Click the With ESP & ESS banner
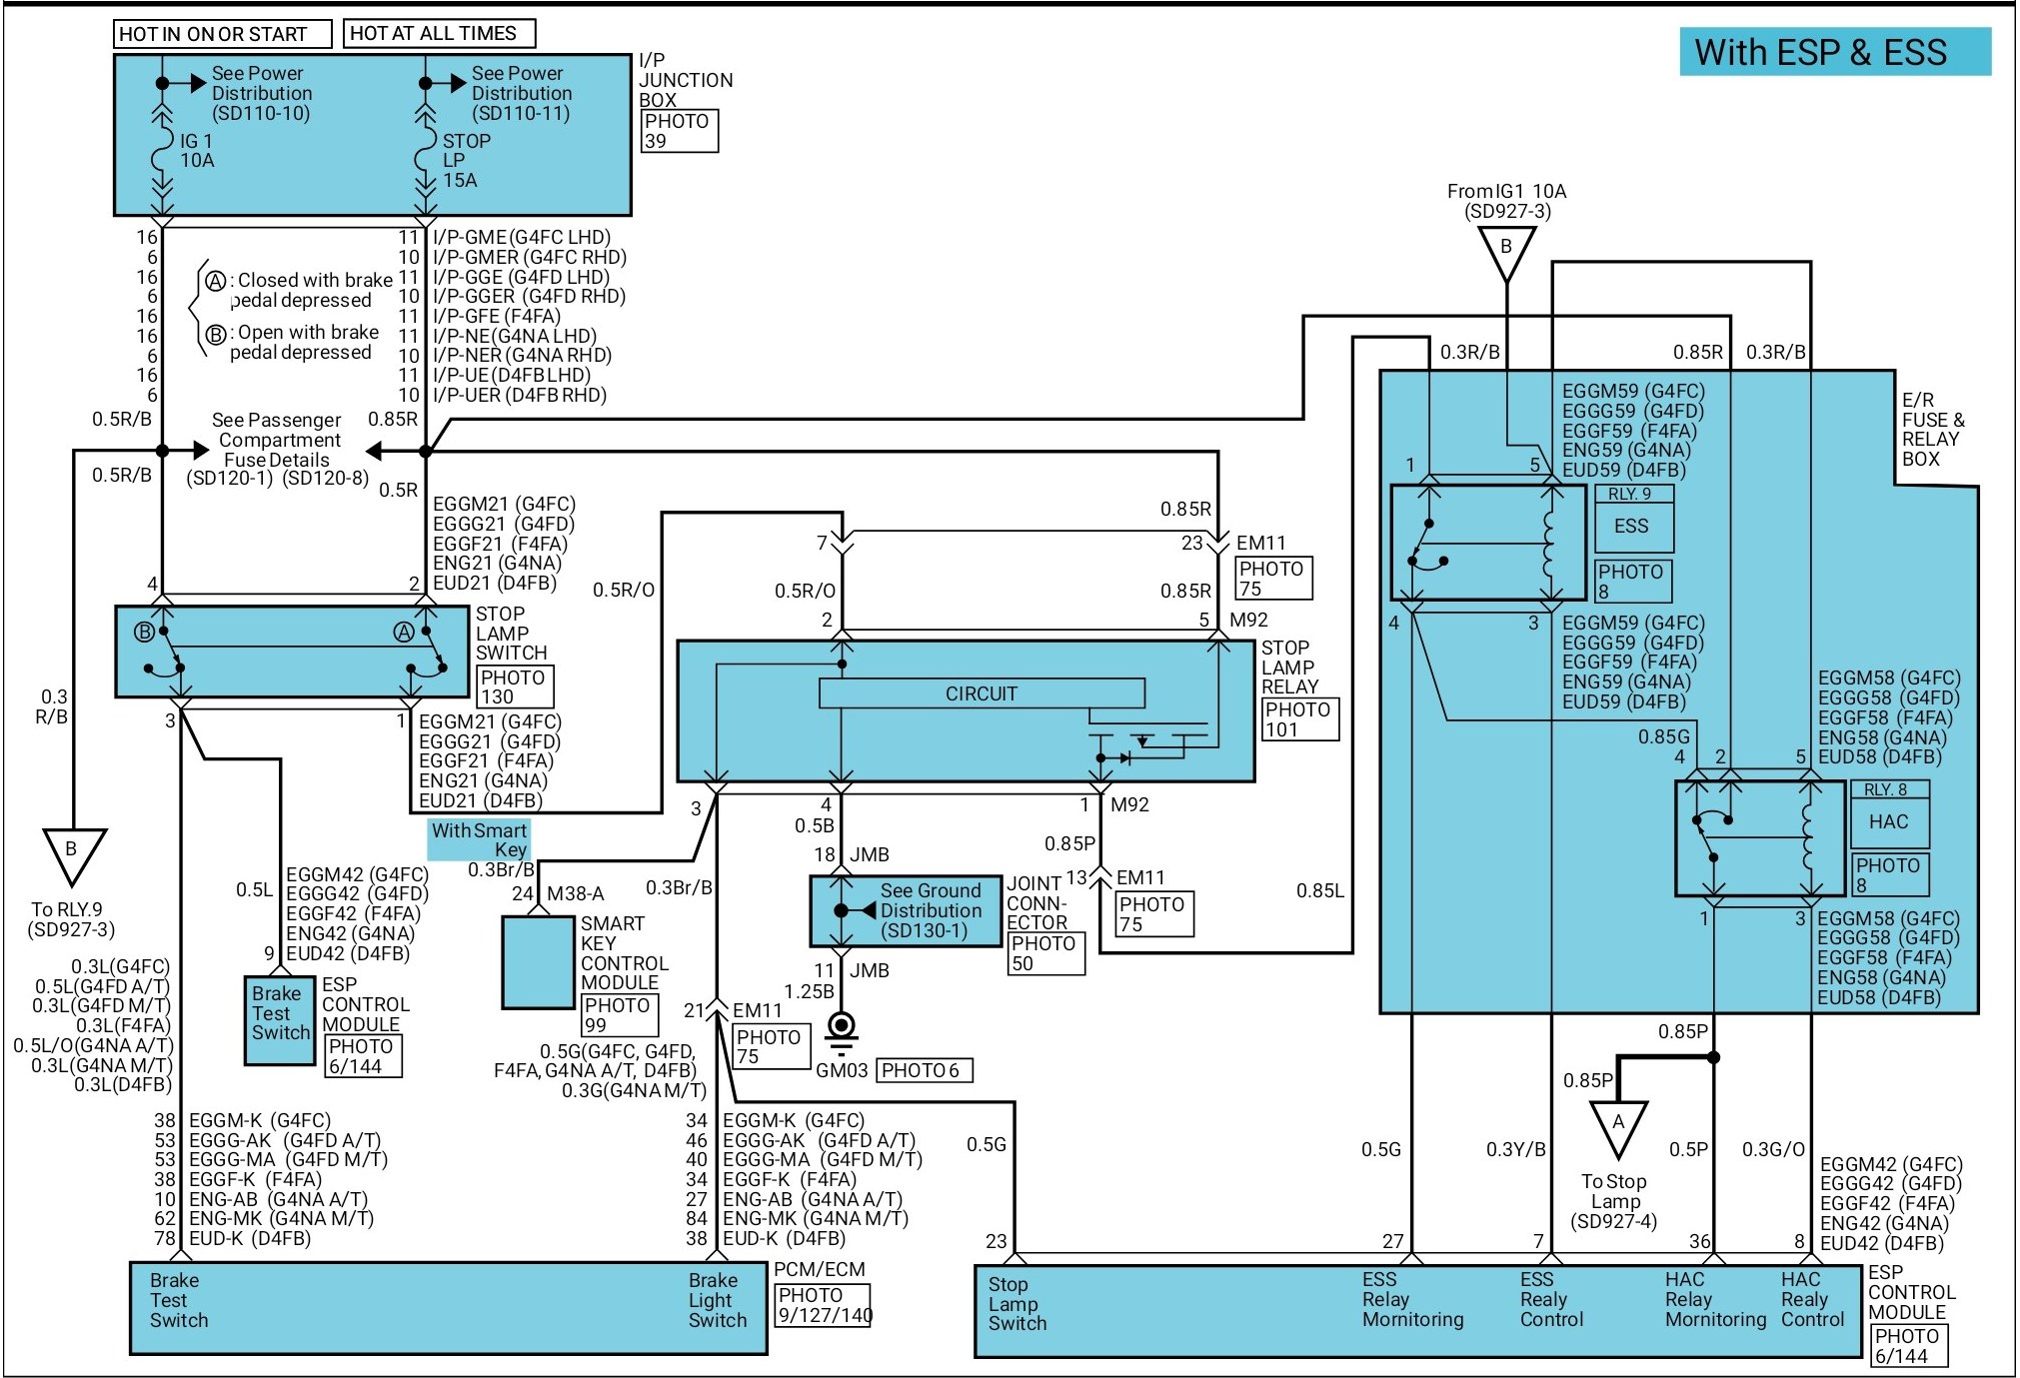This screenshot has width=2020, height=1378. [1835, 52]
